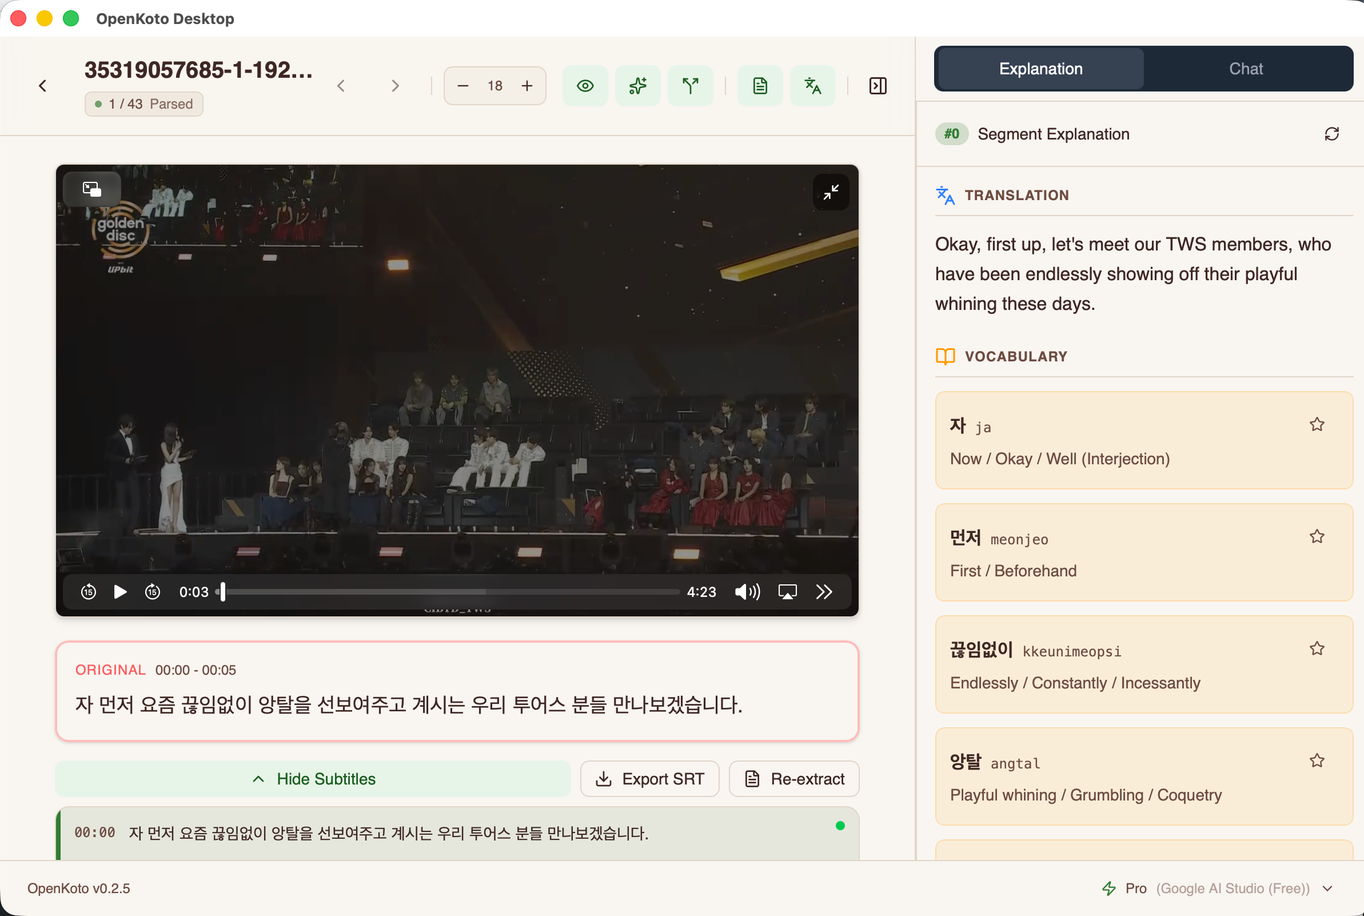Click the Export SRT button
The image size is (1364, 916).
tap(649, 779)
